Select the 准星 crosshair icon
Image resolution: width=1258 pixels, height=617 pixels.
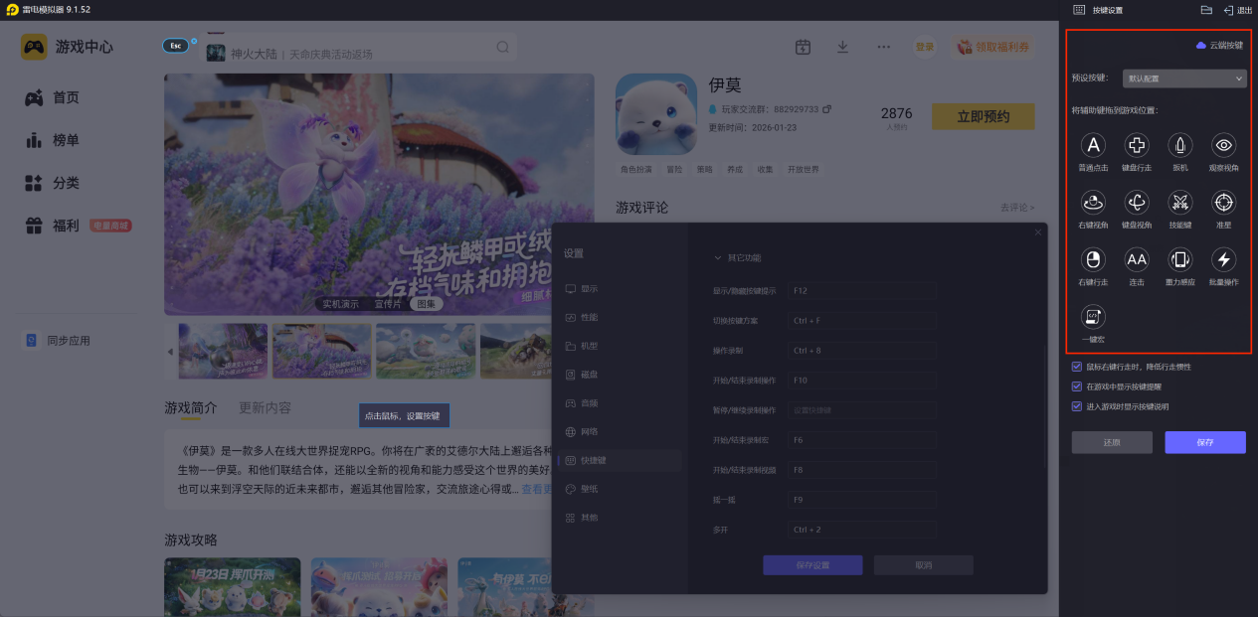tap(1224, 203)
